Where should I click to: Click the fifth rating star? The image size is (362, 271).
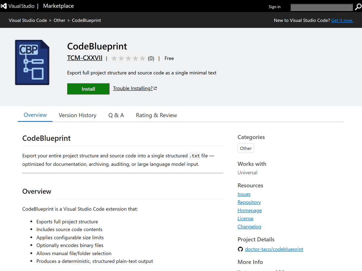142,58
